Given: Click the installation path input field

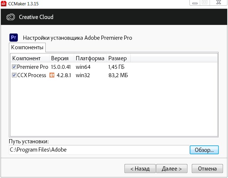Looking at the screenshot, I should pyautogui.click(x=99, y=150).
